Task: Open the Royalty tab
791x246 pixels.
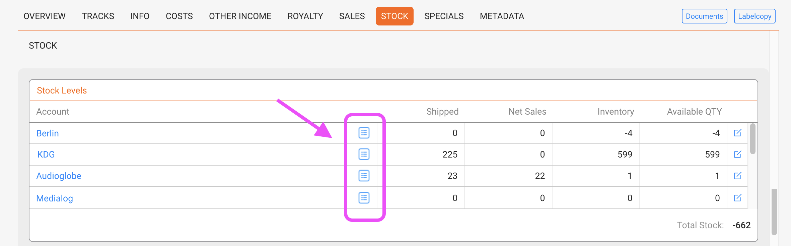Action: [x=305, y=16]
